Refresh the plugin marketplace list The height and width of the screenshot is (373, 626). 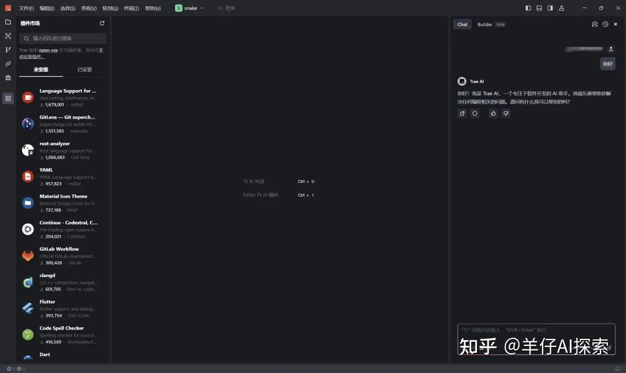click(102, 23)
